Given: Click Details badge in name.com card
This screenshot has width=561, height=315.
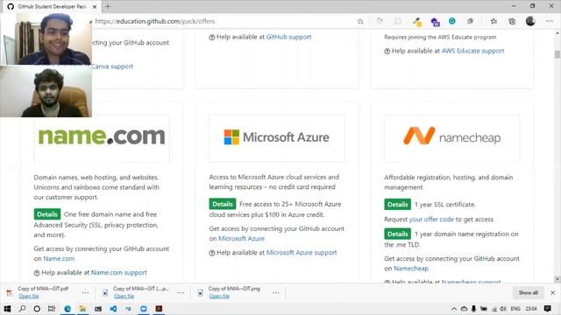Looking at the screenshot, I should click(47, 214).
